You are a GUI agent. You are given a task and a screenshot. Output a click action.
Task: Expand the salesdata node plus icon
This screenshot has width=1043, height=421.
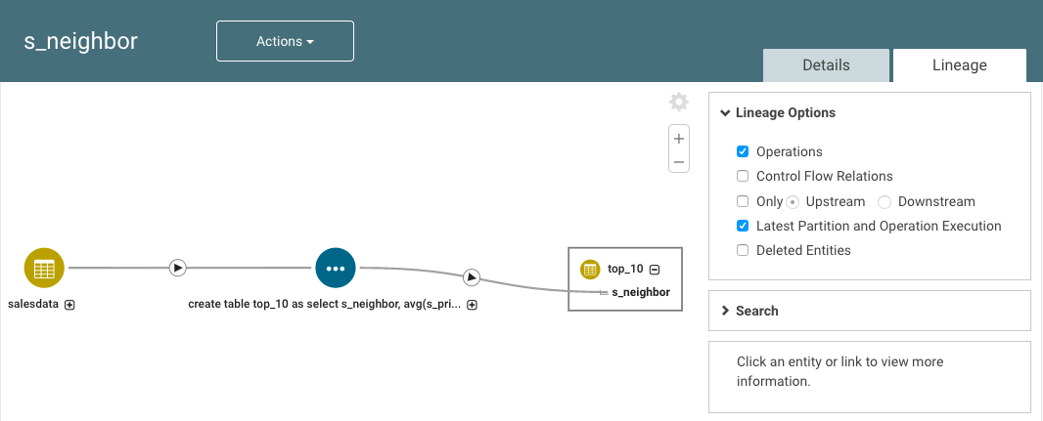(69, 305)
